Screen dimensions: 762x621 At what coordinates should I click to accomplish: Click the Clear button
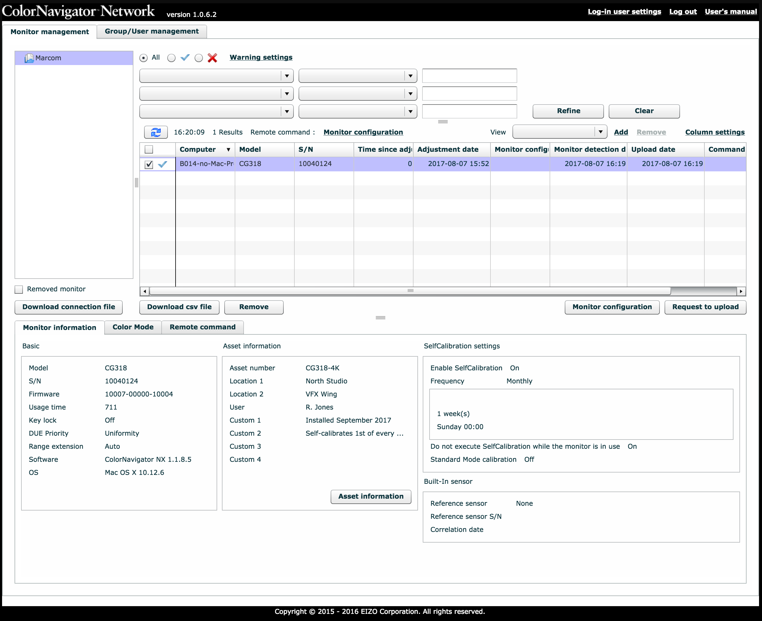(x=644, y=111)
